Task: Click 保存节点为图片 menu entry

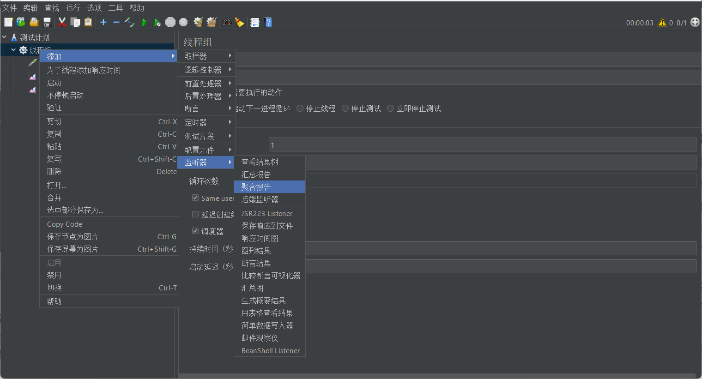Action: [109, 236]
